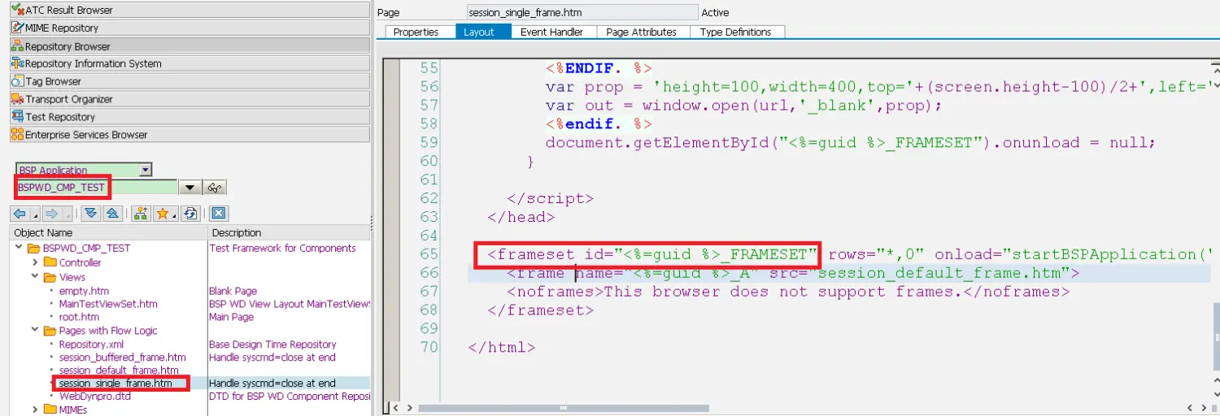Select the Pages with Flow Logic folder icon
The height and width of the screenshot is (416, 1220).
pyautogui.click(x=50, y=331)
